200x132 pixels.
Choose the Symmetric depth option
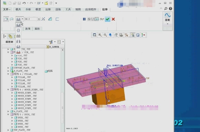coord(18,31)
